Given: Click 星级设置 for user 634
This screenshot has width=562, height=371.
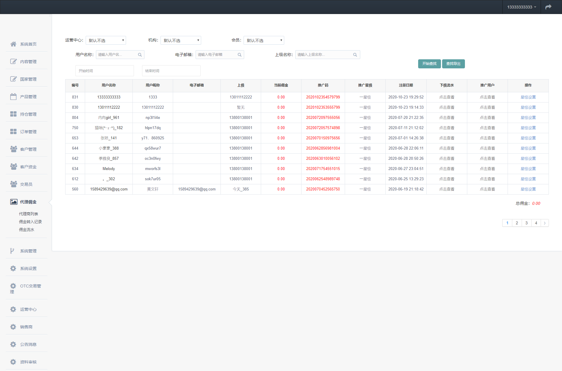Looking at the screenshot, I should pos(528,169).
